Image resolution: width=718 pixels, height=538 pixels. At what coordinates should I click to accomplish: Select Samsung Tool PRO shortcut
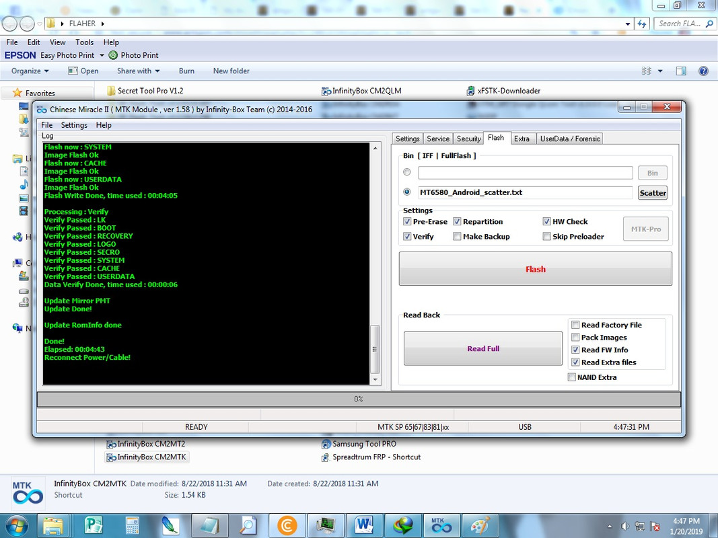point(359,444)
